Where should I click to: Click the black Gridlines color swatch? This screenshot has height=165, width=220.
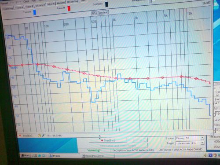106,4
